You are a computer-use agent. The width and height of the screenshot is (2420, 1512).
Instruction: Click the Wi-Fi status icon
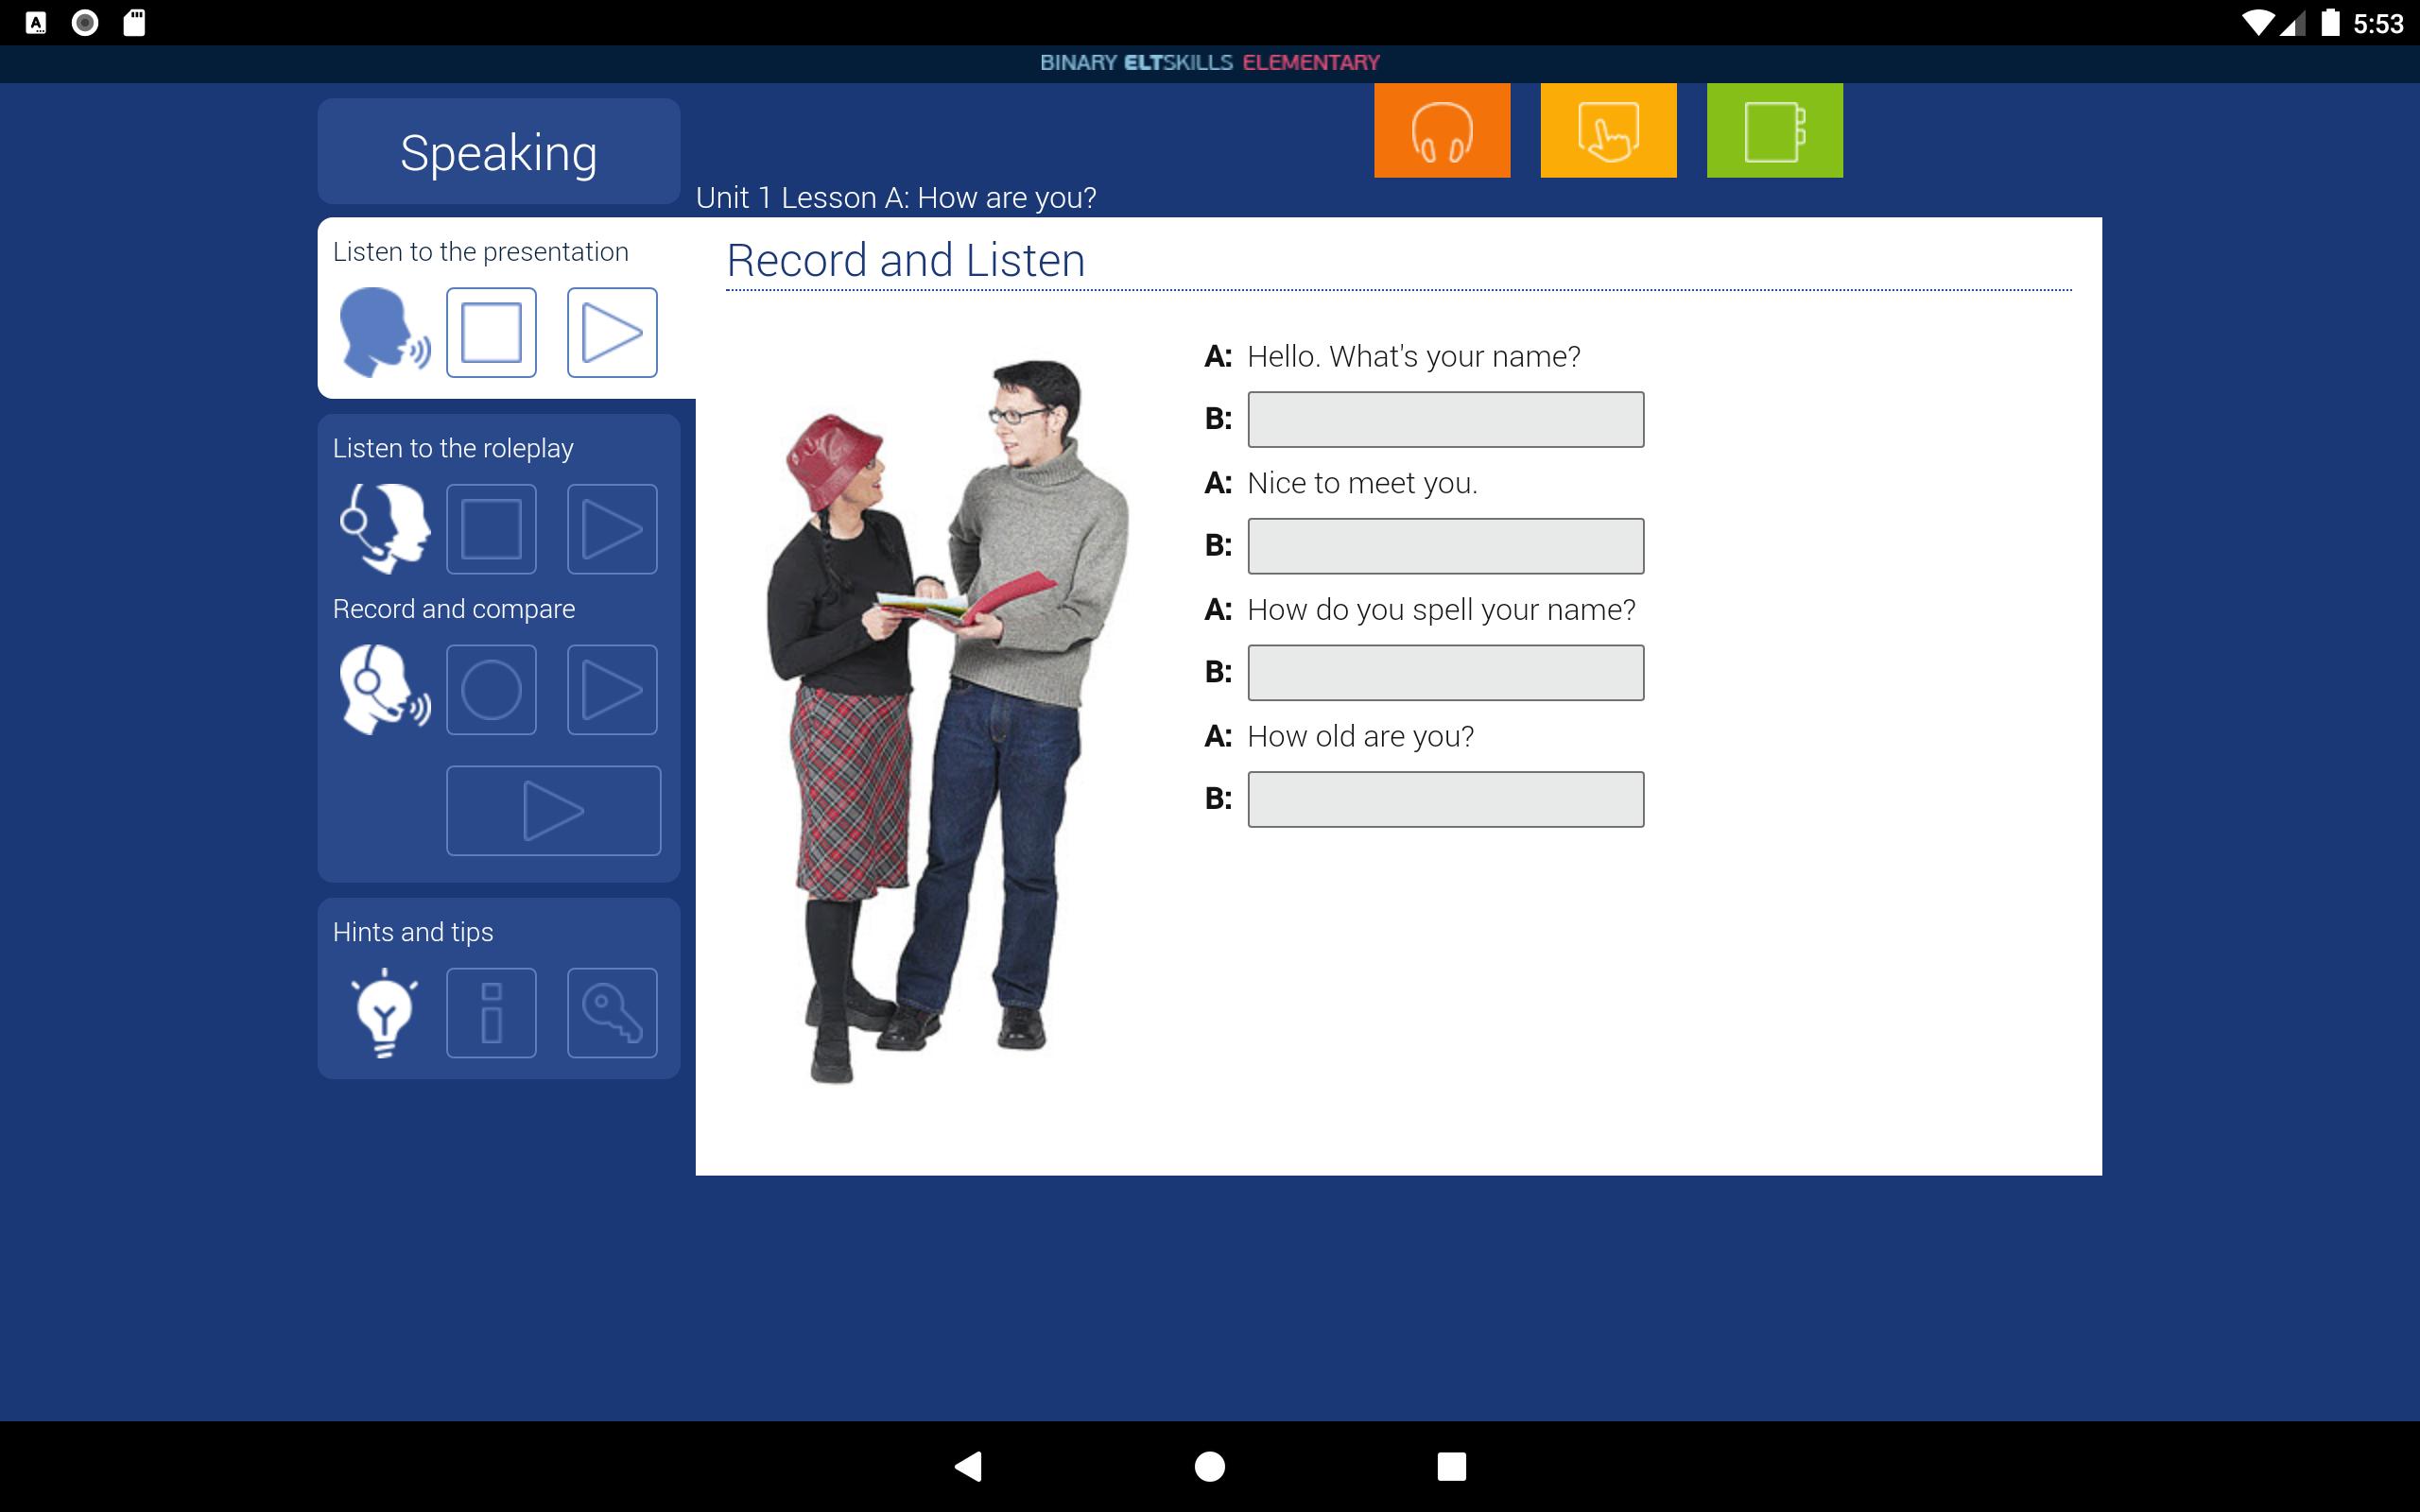coord(2258,23)
